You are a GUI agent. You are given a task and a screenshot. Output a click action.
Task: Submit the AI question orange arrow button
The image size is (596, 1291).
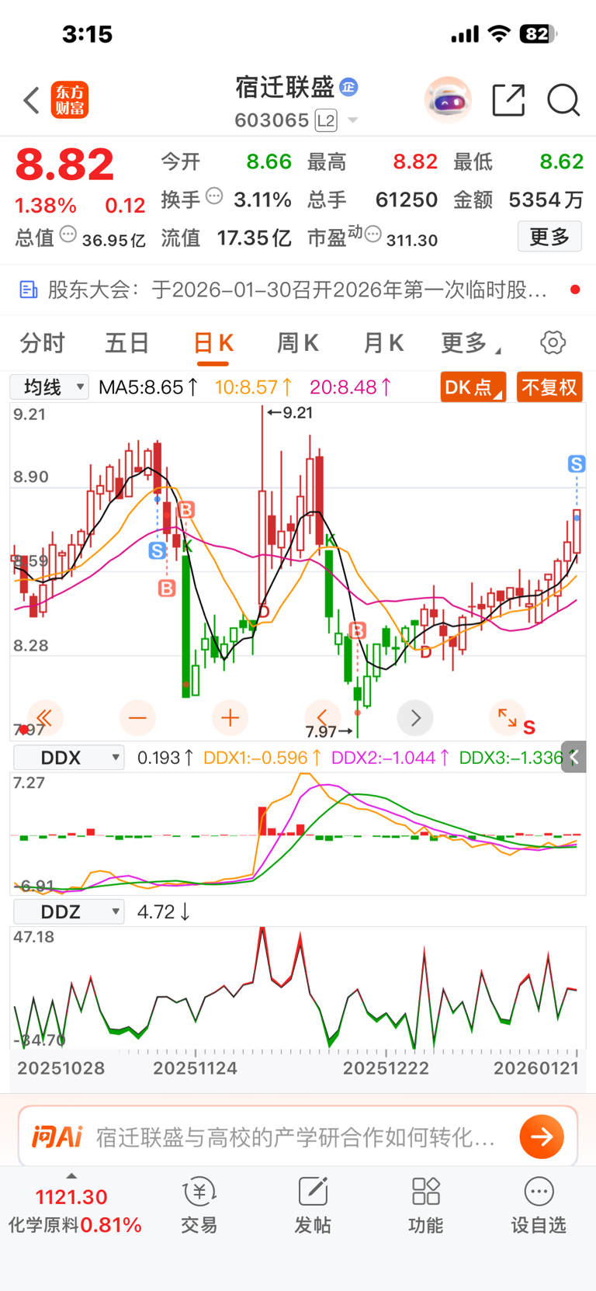click(x=542, y=1137)
